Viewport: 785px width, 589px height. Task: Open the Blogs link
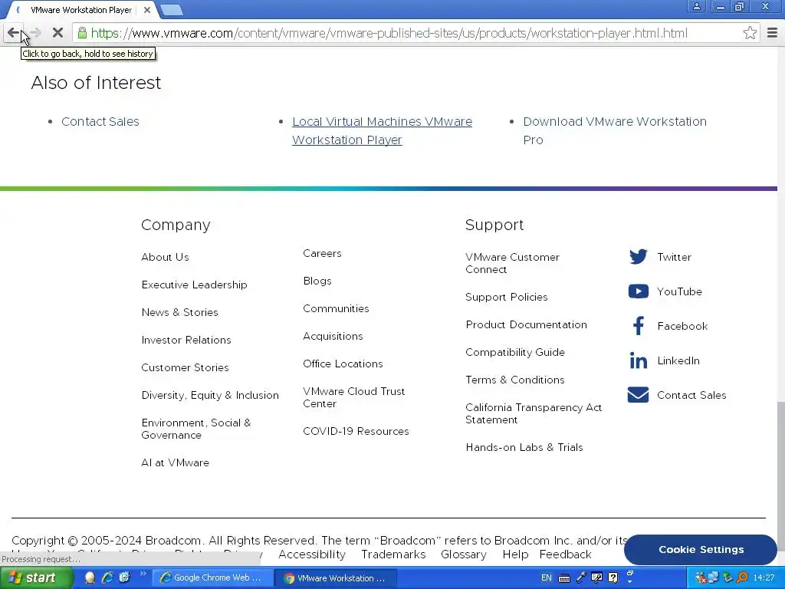click(x=317, y=281)
